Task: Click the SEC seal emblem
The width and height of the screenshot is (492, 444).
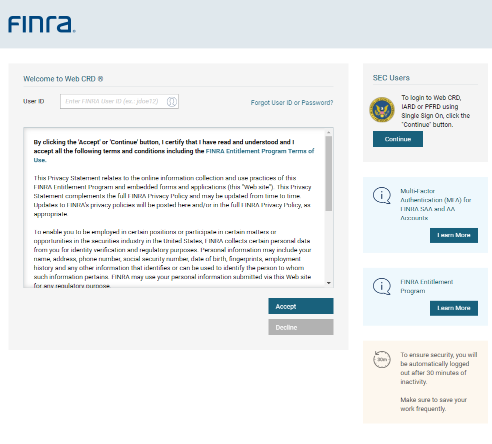Action: pos(382,110)
